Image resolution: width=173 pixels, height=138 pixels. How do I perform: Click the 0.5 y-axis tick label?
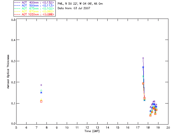pyautogui.click(x=13, y=20)
